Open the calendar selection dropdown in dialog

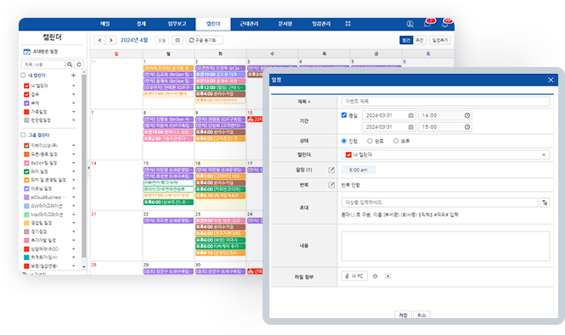click(445, 154)
